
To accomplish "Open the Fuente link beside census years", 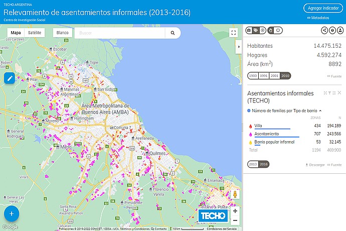I will 334,76.
